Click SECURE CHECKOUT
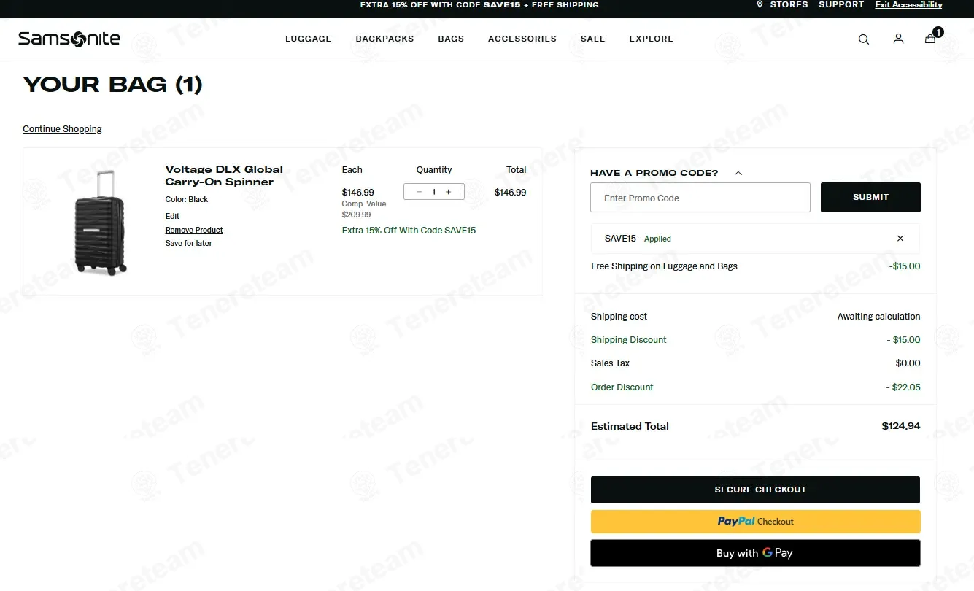Viewport: 974px width, 591px height. coord(755,490)
